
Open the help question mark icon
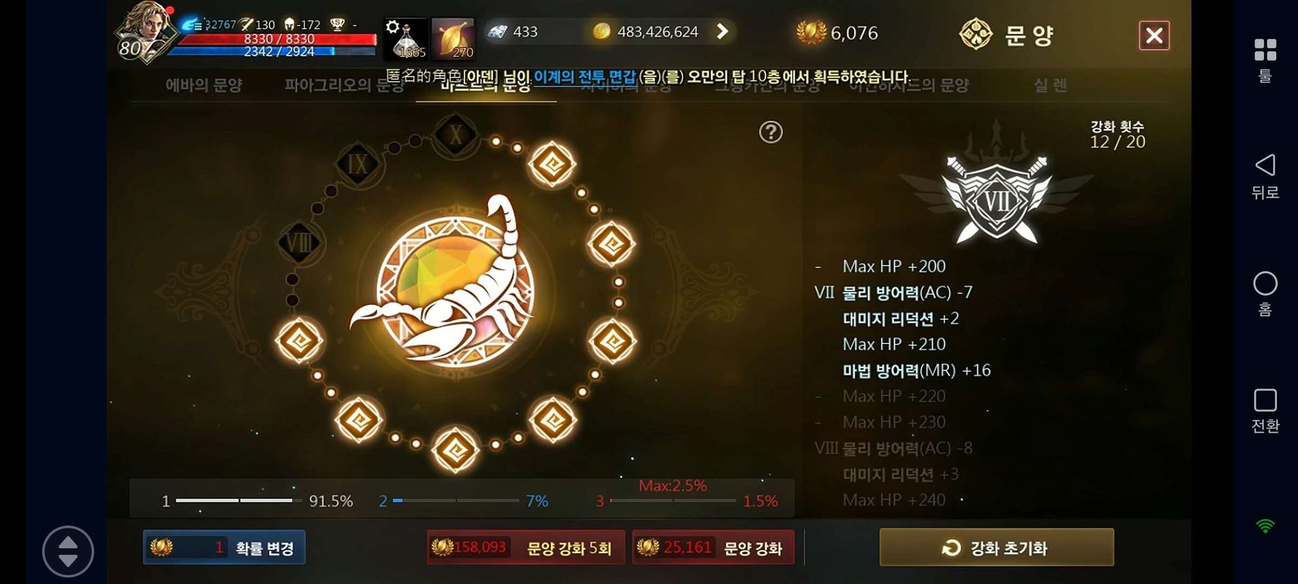click(771, 132)
